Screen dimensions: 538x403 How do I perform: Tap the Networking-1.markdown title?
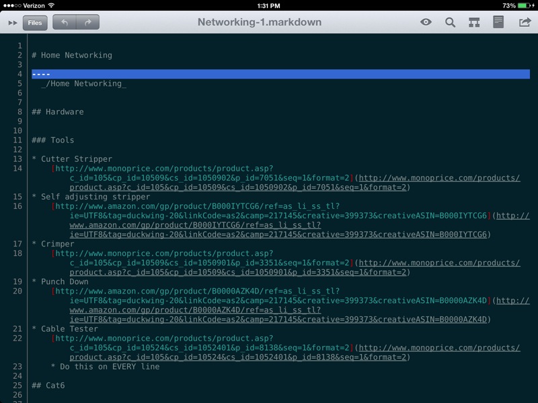259,22
